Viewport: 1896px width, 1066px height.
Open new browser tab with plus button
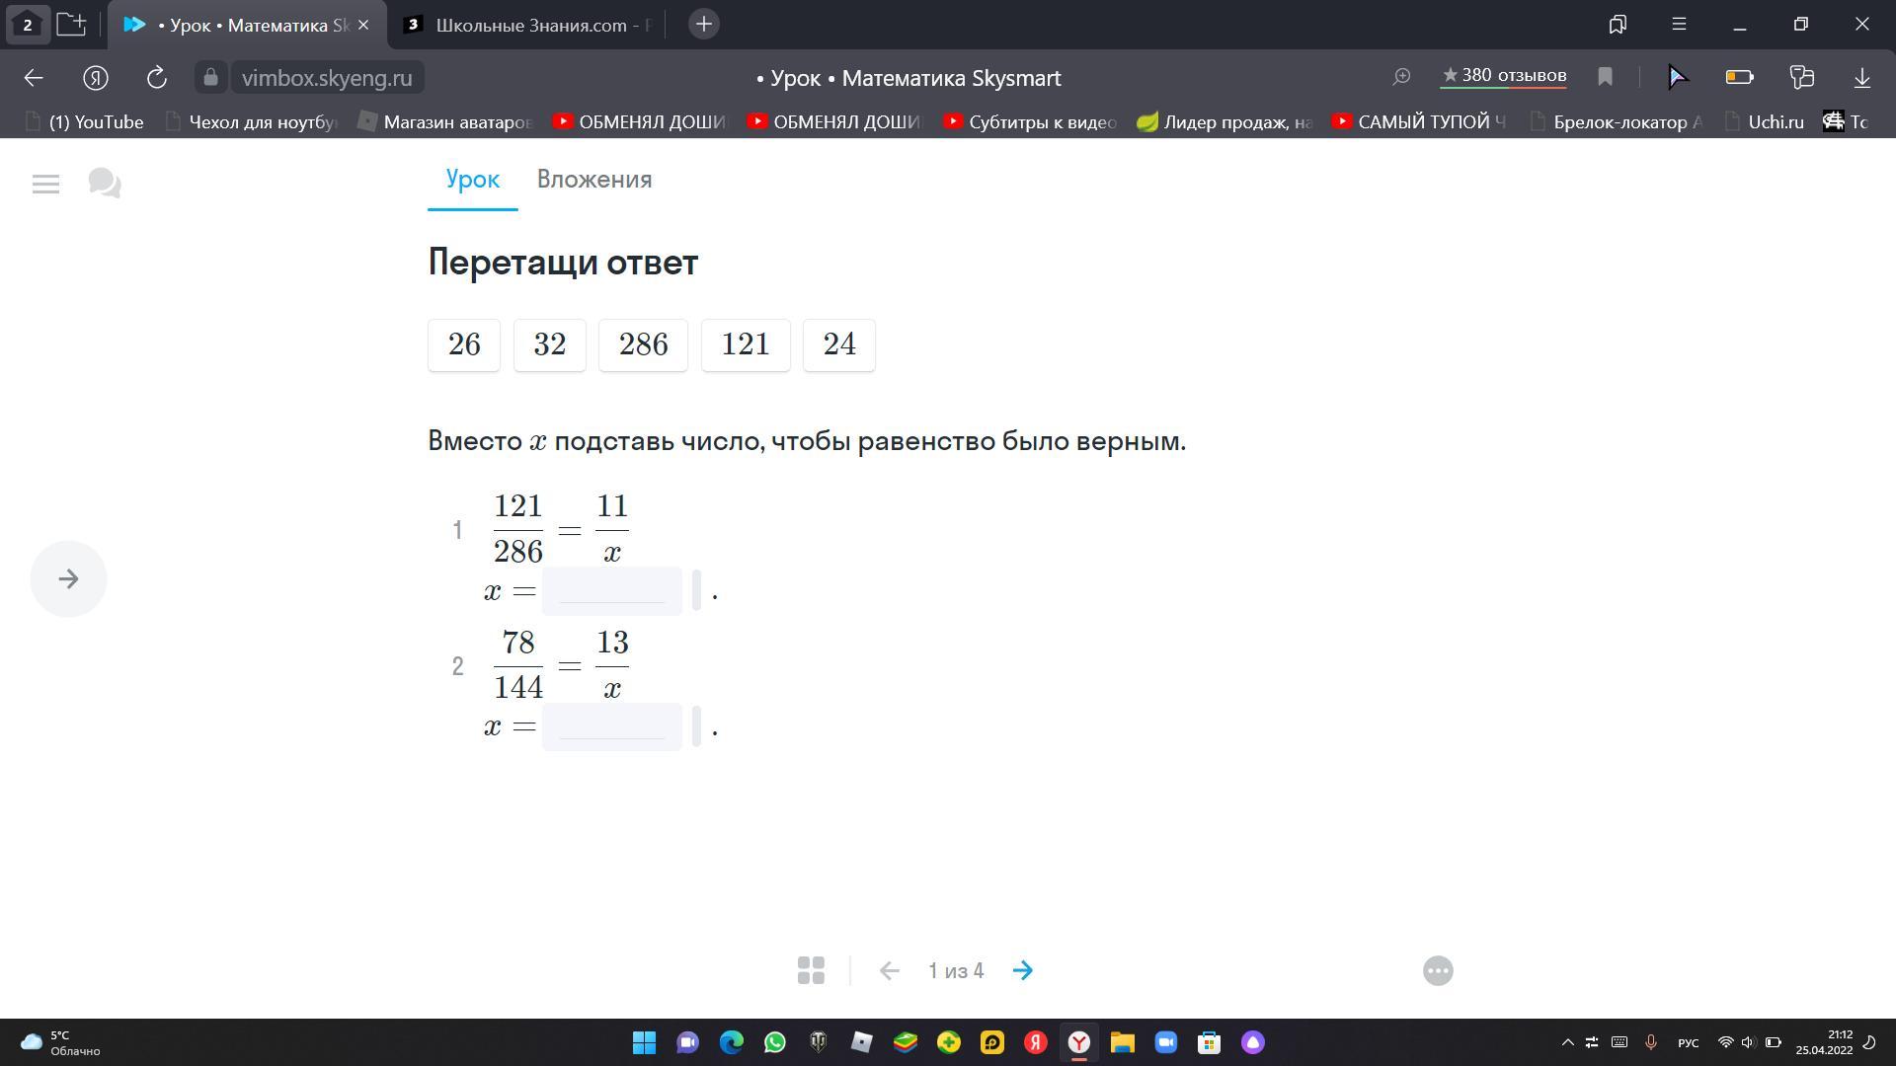tap(703, 25)
